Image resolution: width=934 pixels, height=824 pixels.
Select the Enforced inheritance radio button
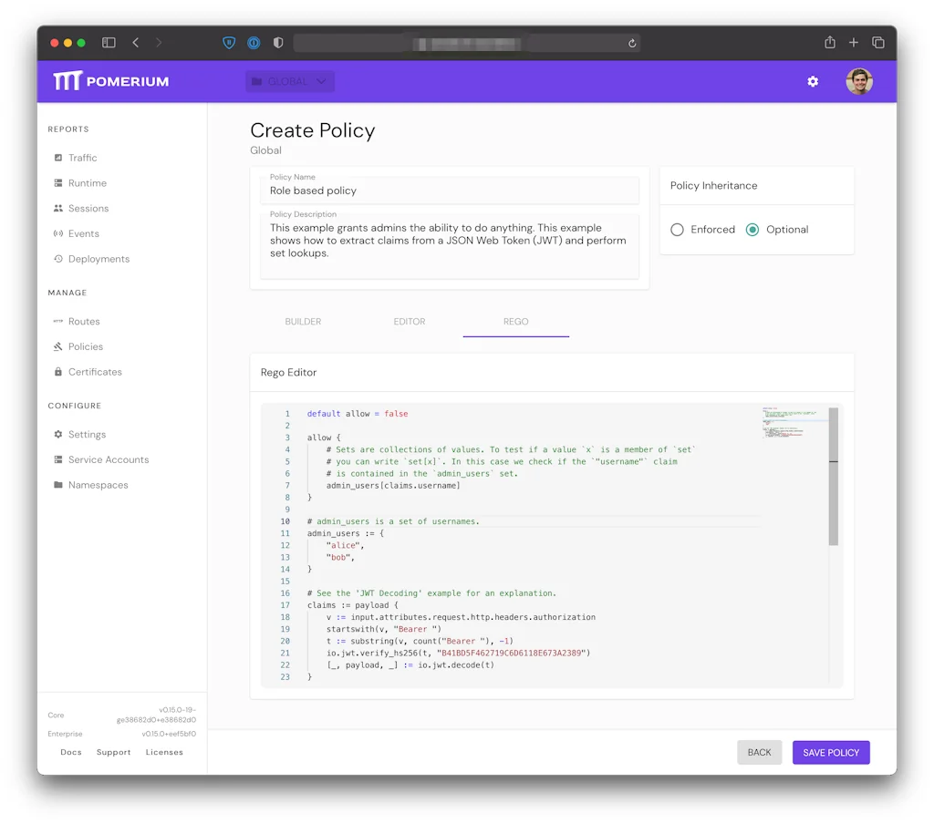click(677, 230)
